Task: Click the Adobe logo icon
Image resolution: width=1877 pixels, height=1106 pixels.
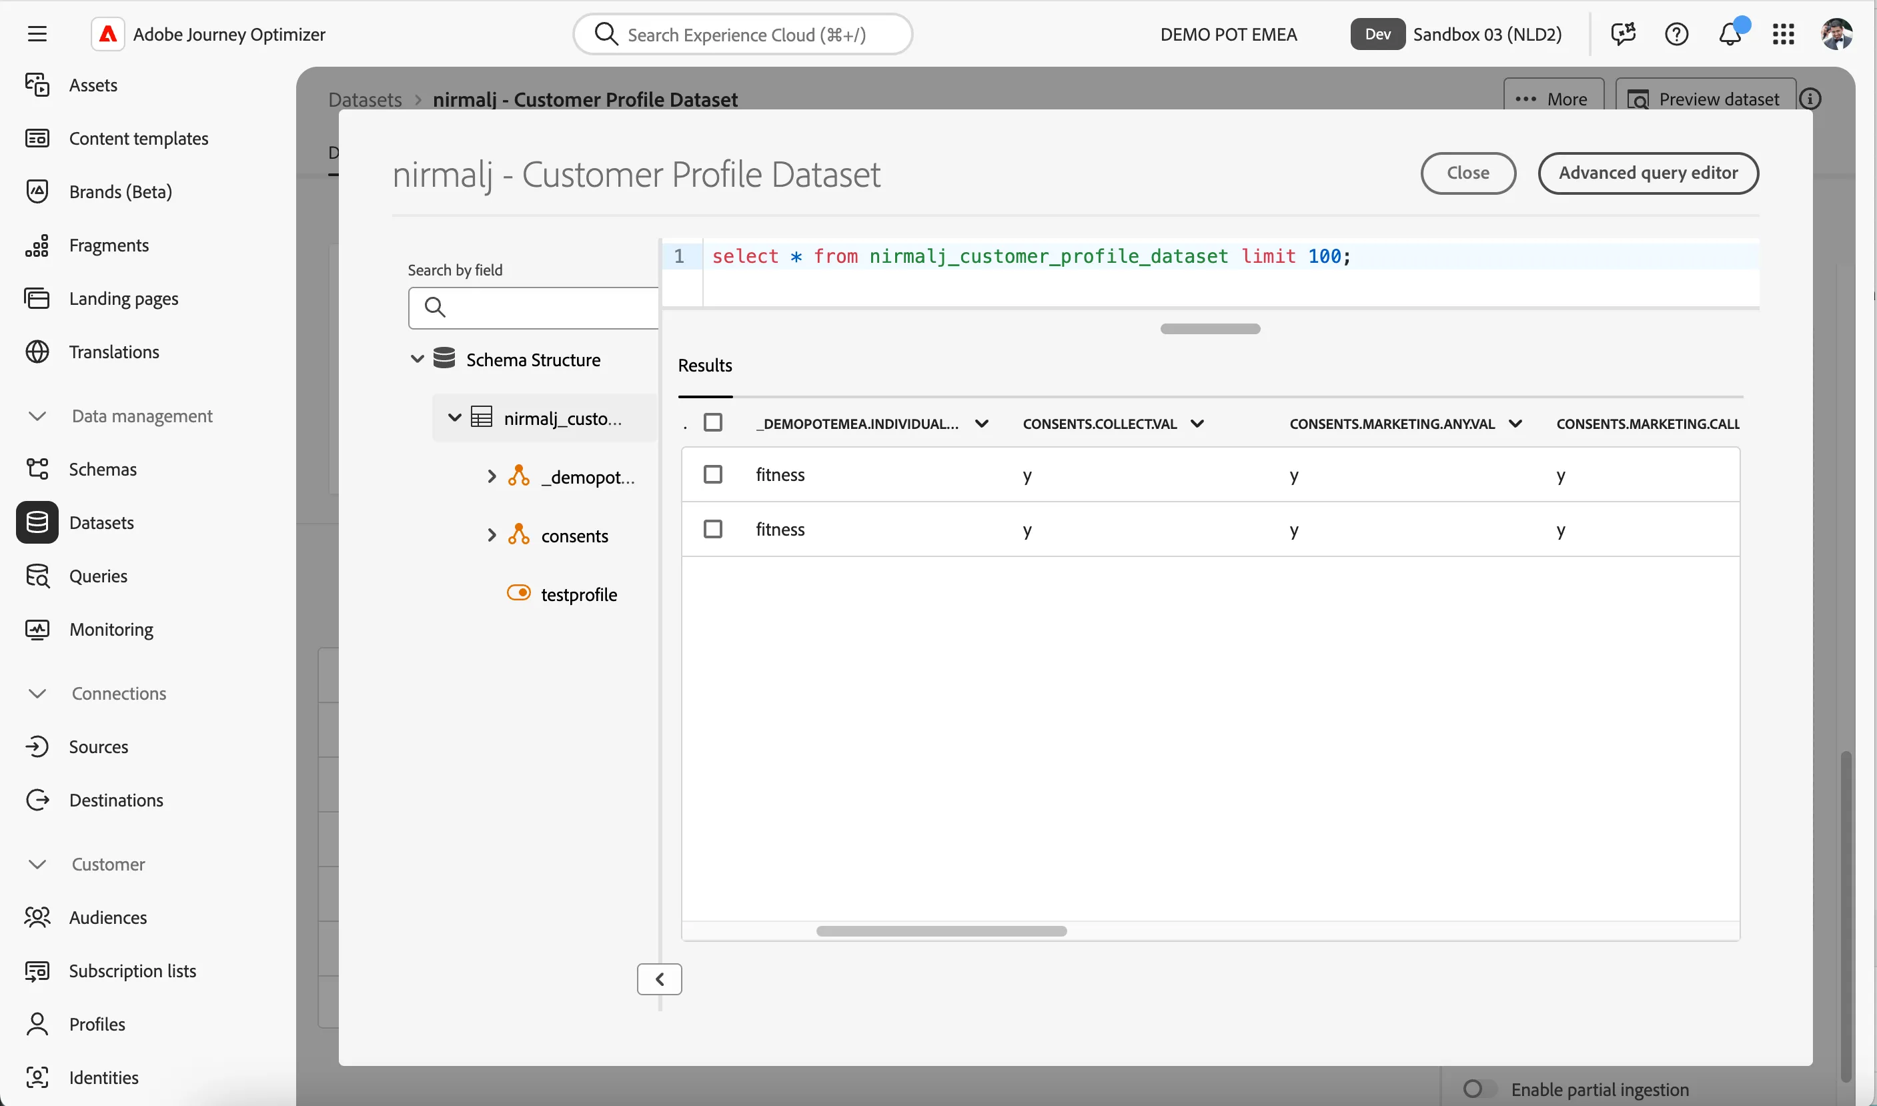Action: 107,34
